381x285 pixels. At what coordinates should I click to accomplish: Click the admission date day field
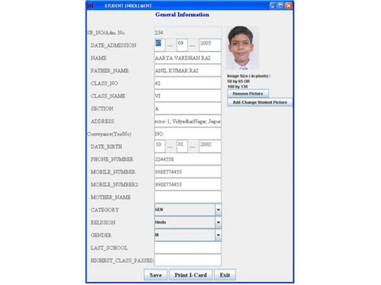pyautogui.click(x=160, y=45)
